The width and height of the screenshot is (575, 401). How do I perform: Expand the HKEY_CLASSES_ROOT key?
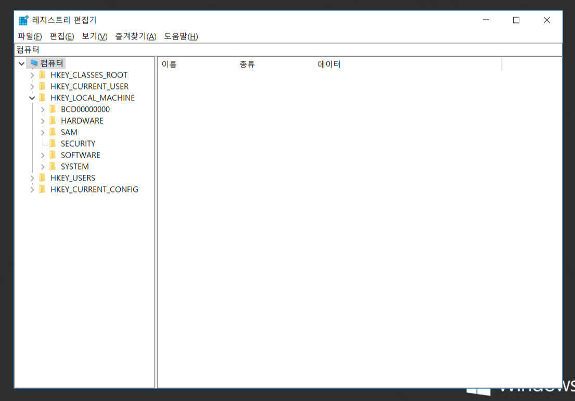point(32,75)
